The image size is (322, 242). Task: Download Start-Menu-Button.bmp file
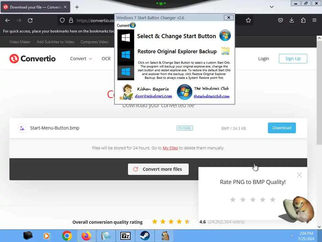(282, 128)
